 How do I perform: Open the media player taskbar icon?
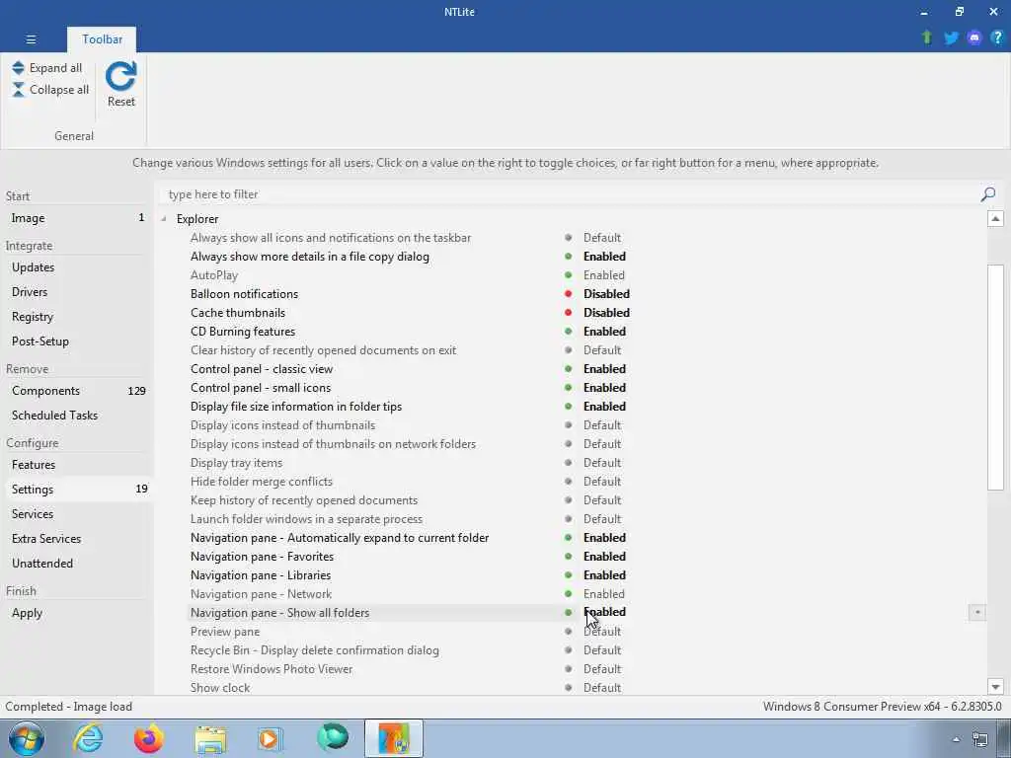point(271,738)
